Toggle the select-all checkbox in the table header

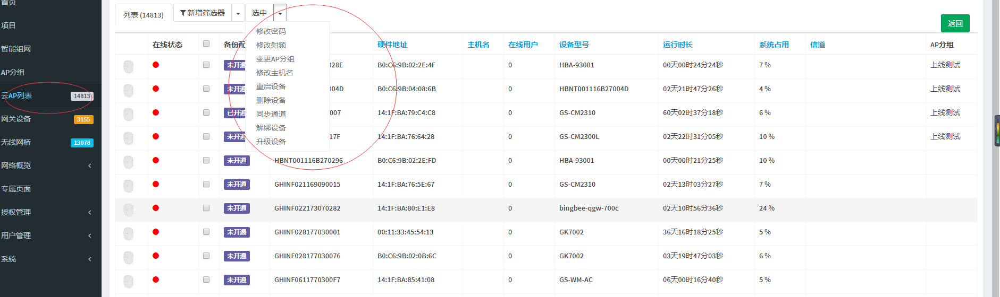[206, 44]
